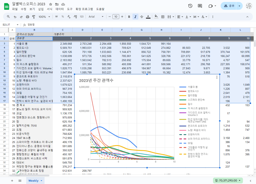Screen dimensions: 256x184
Task: Add a new sheet with plus button
Action: pos(12,181)
